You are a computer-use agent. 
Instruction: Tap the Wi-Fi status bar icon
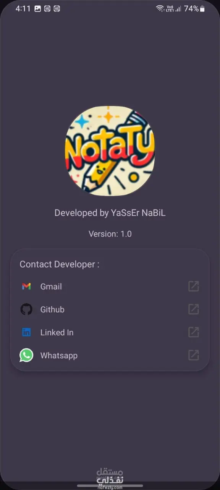click(160, 8)
